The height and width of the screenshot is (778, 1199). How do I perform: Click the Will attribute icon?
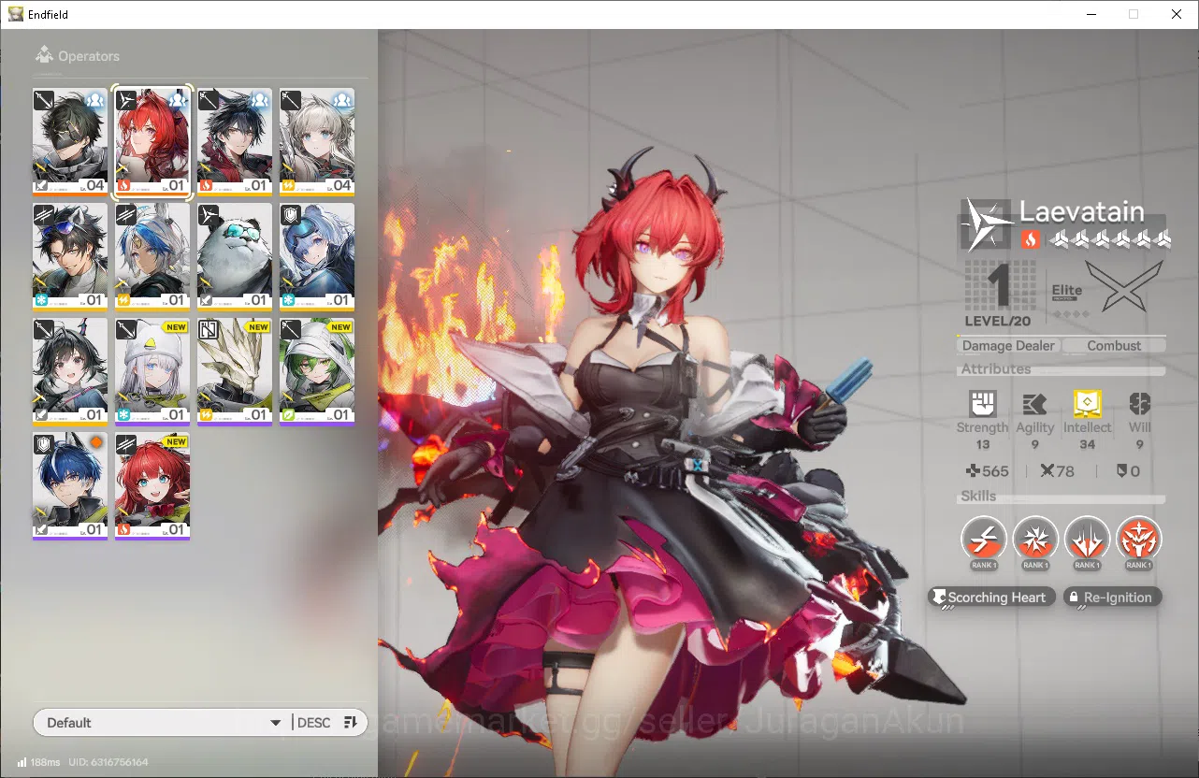1139,404
